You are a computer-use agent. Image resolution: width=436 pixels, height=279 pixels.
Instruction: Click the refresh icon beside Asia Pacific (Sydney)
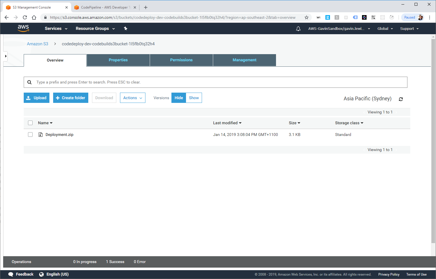[x=401, y=99]
